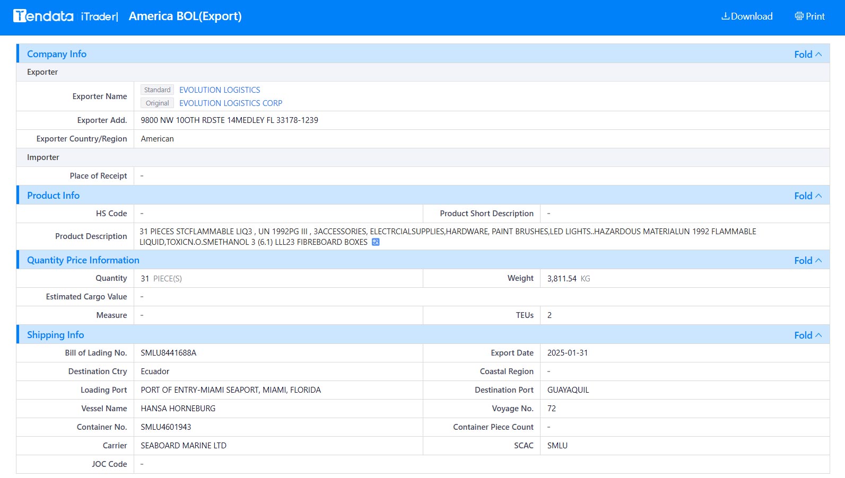845x478 pixels.
Task: Click the Estimated Cargo Value label
Action: point(86,297)
